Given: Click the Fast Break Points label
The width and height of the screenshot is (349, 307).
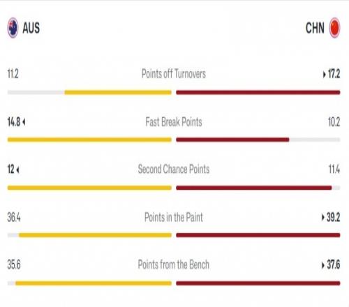Looking at the screenshot, I should pos(174,122).
